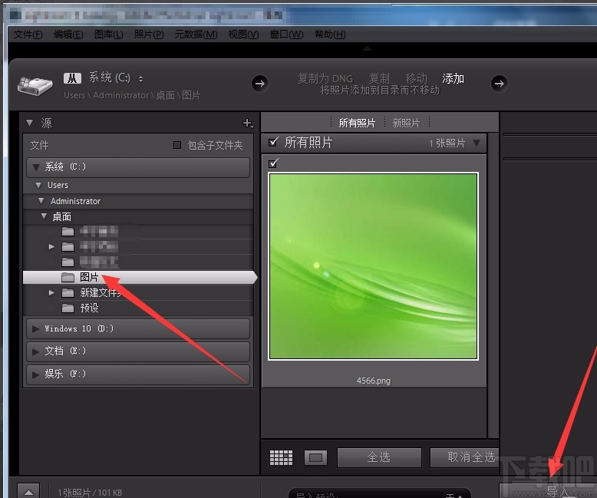597x498 pixels.
Task: Click the 全选 button
Action: (379, 457)
